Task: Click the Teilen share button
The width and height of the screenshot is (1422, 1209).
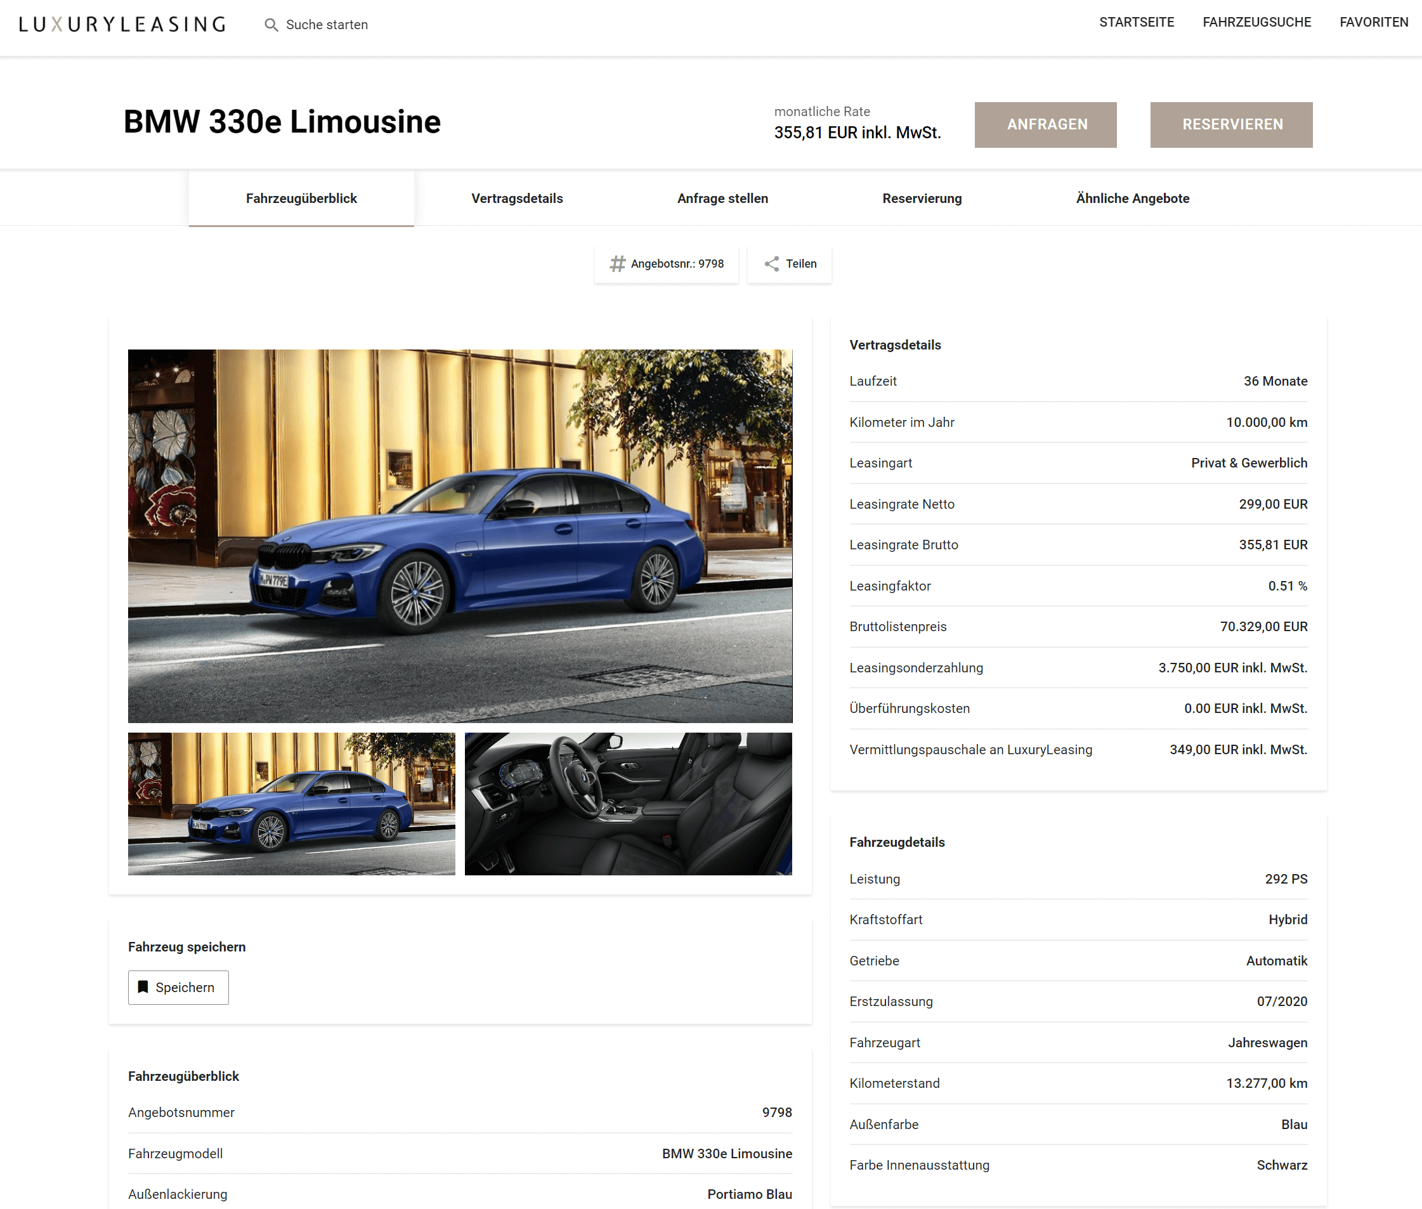Action: point(790,264)
